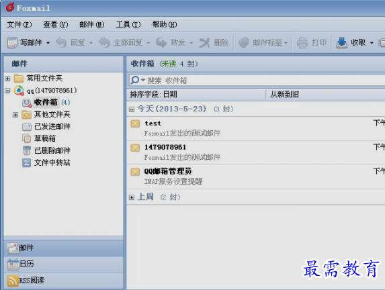Open the 收取 dropdown arrow
The image size is (385, 290).
(372, 43)
